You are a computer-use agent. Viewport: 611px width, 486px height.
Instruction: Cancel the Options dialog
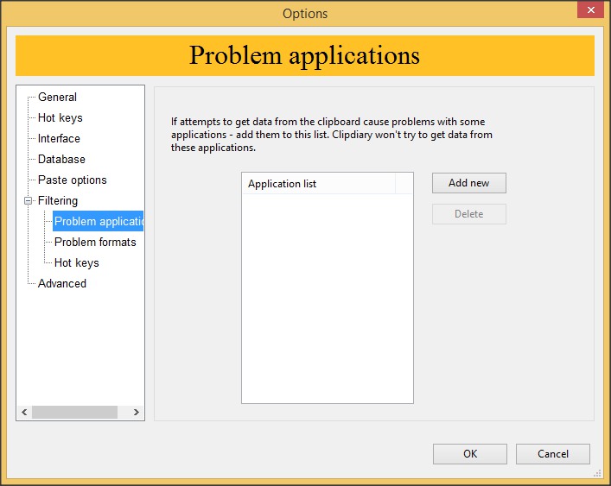(x=552, y=454)
